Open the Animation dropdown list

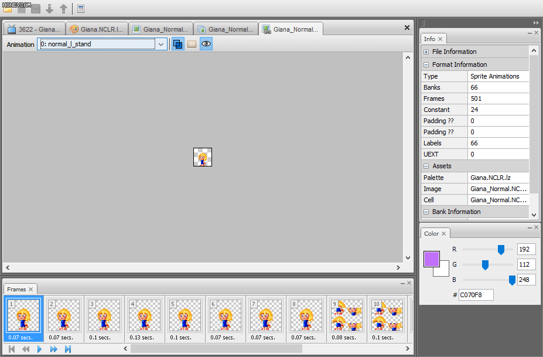161,45
